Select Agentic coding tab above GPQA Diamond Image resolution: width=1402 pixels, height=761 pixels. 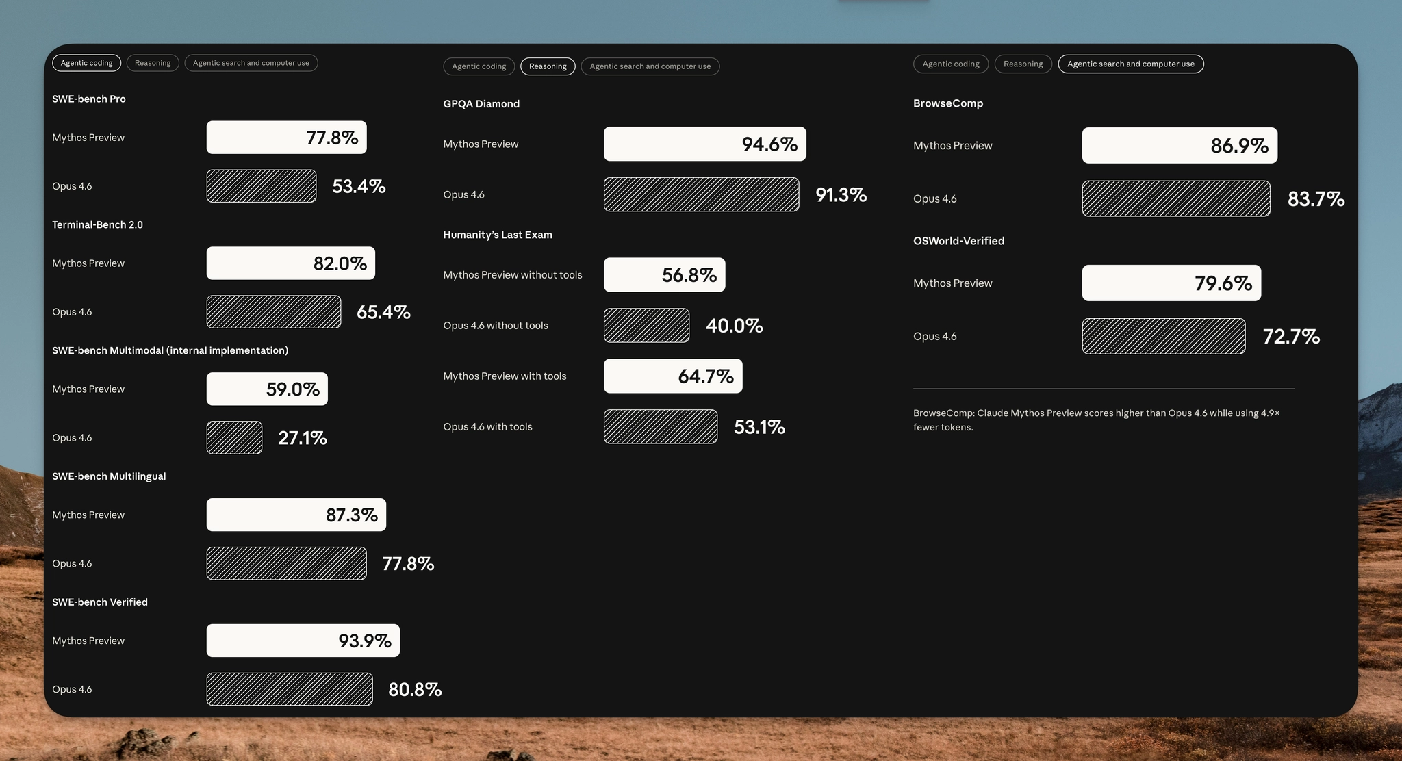479,66
